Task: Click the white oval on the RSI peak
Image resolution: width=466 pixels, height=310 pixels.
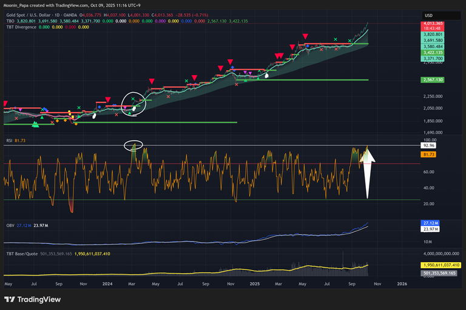Action: pos(133,145)
